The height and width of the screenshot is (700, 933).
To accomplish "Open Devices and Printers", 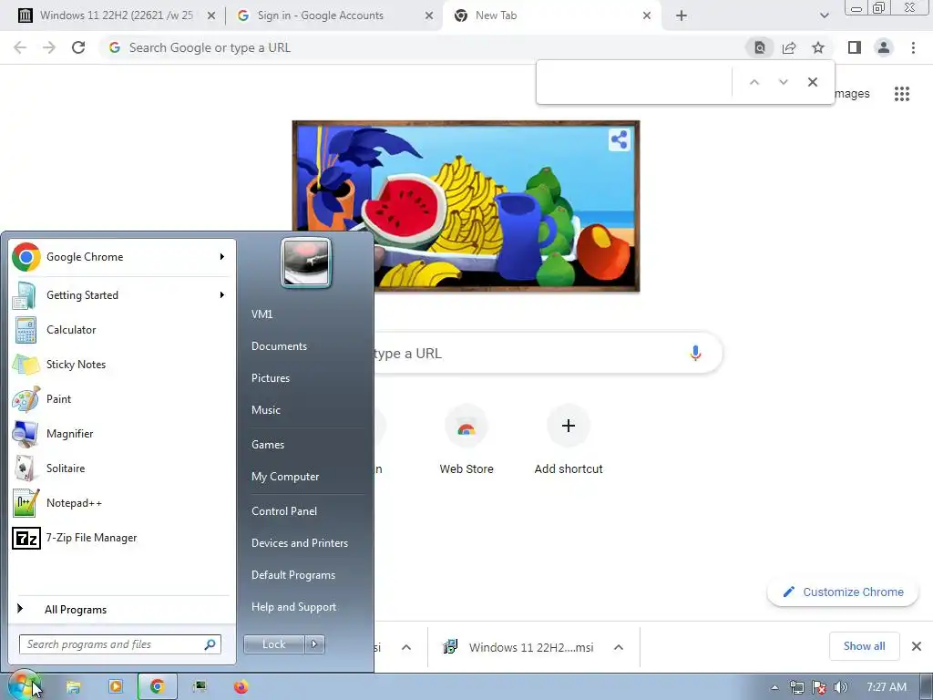I will coord(299,543).
